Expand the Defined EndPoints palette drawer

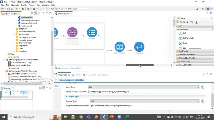pos(195,58)
